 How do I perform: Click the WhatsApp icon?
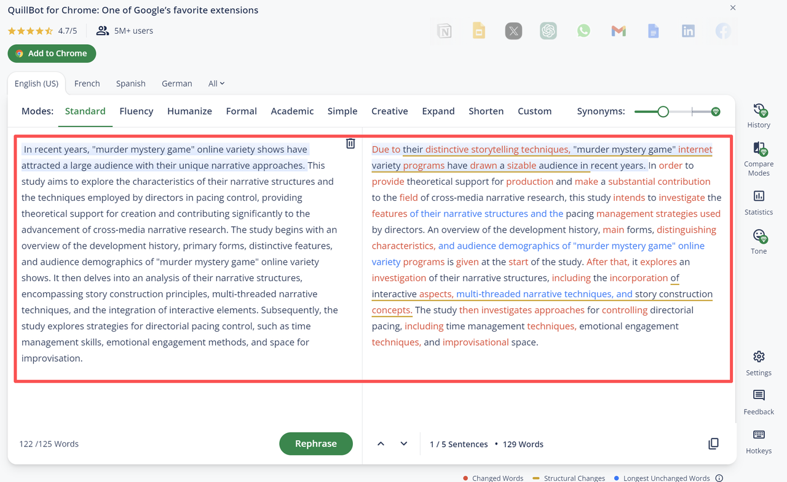click(583, 31)
